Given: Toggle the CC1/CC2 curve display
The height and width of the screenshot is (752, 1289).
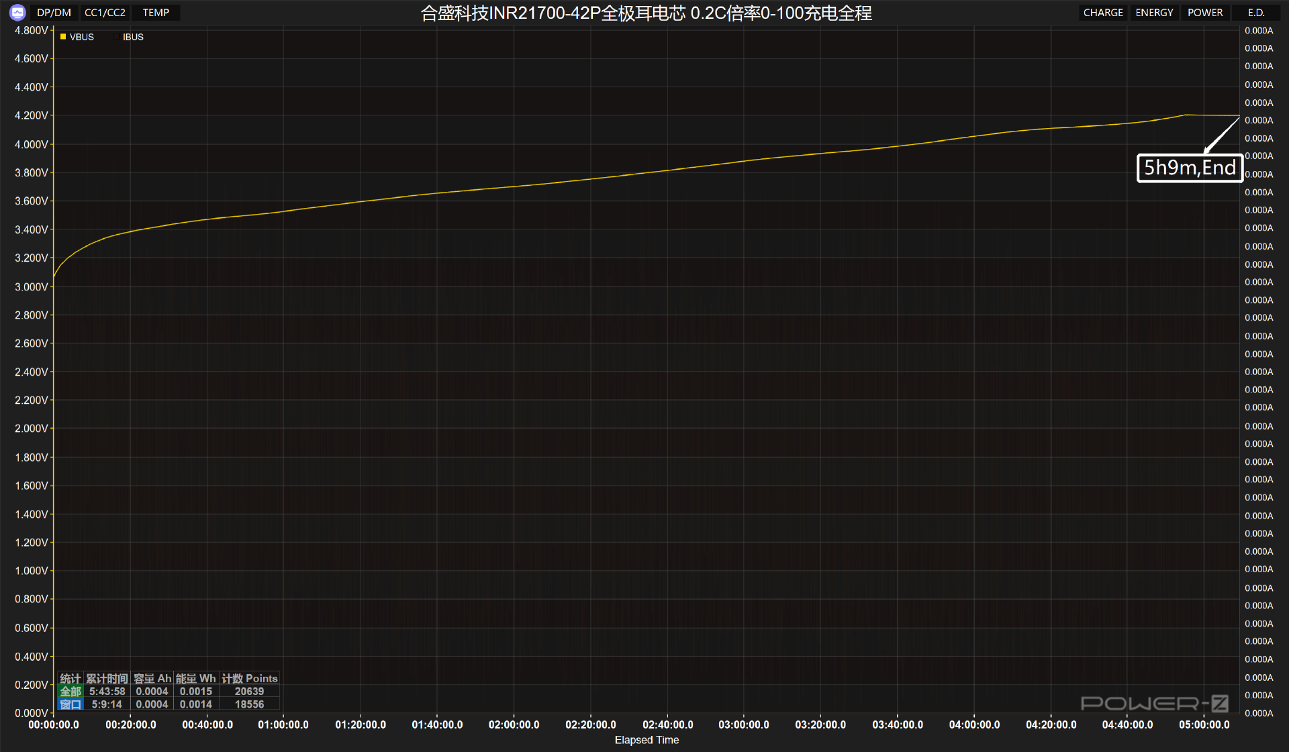Looking at the screenshot, I should point(105,13).
